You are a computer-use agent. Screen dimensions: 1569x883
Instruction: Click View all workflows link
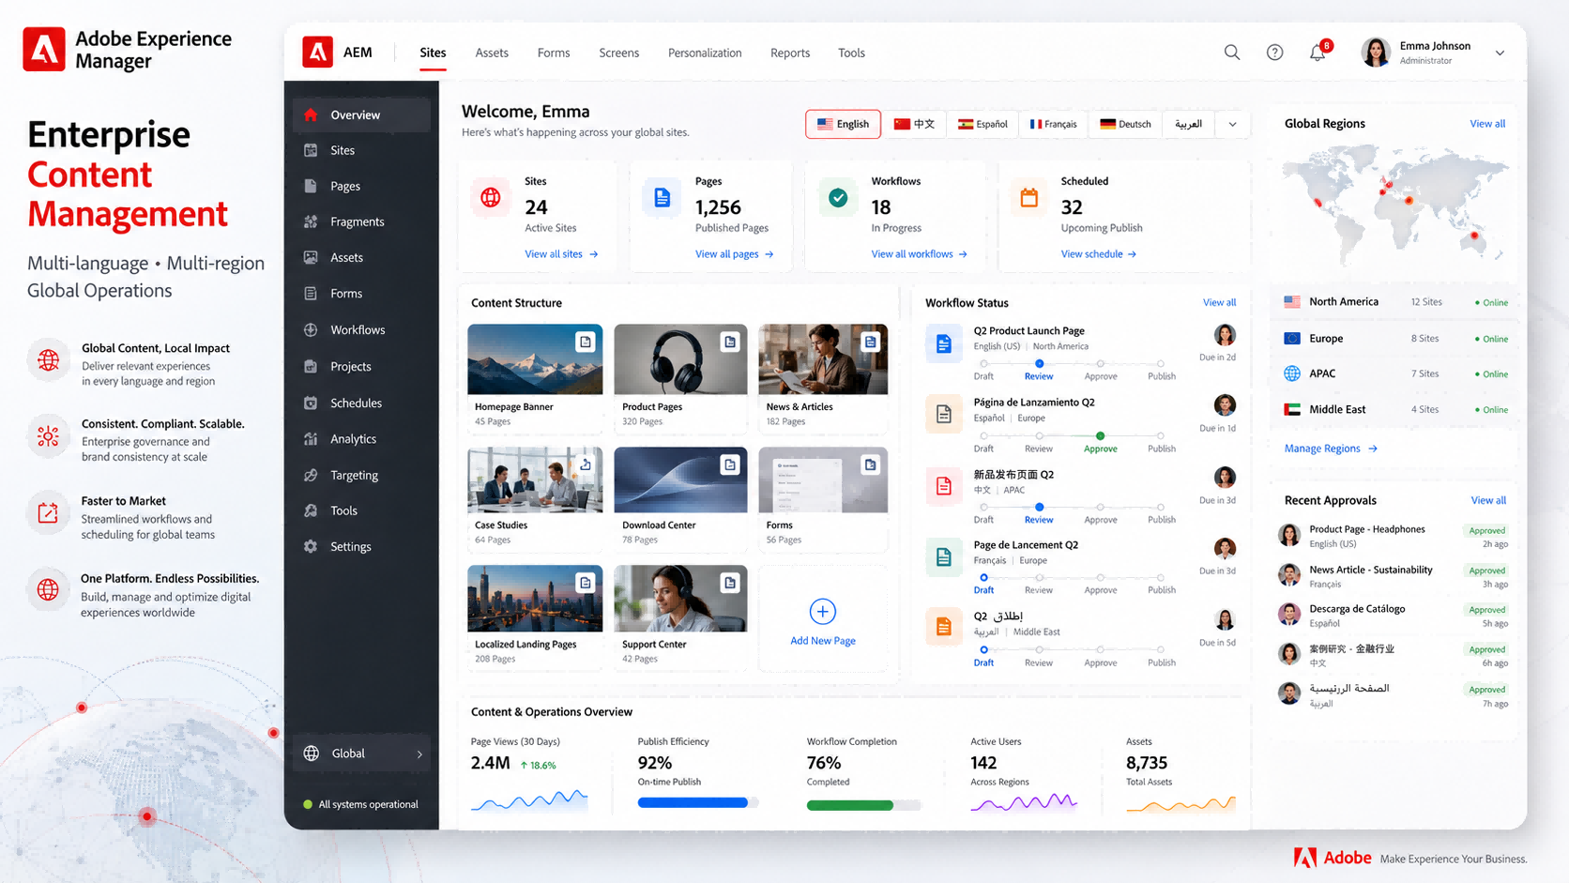(920, 254)
